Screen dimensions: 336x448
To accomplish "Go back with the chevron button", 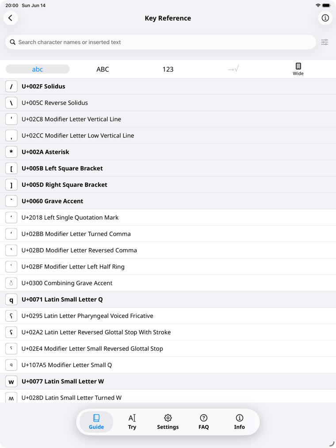I will click(11, 18).
